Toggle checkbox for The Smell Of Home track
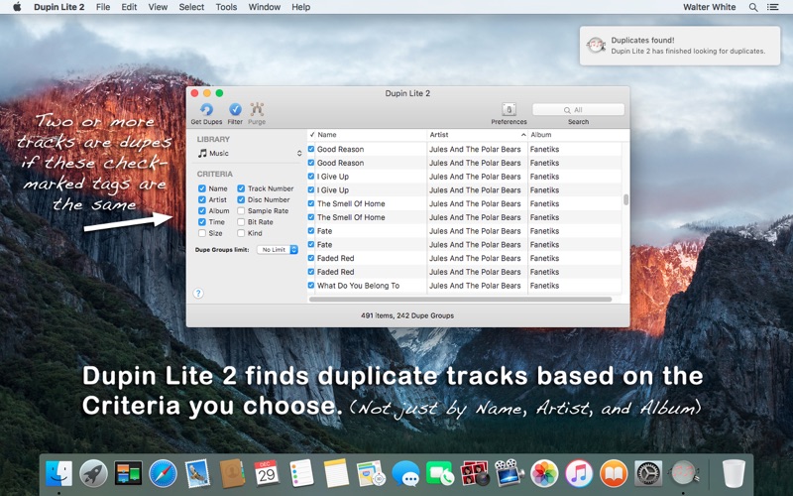Image resolution: width=793 pixels, height=496 pixels. click(311, 203)
